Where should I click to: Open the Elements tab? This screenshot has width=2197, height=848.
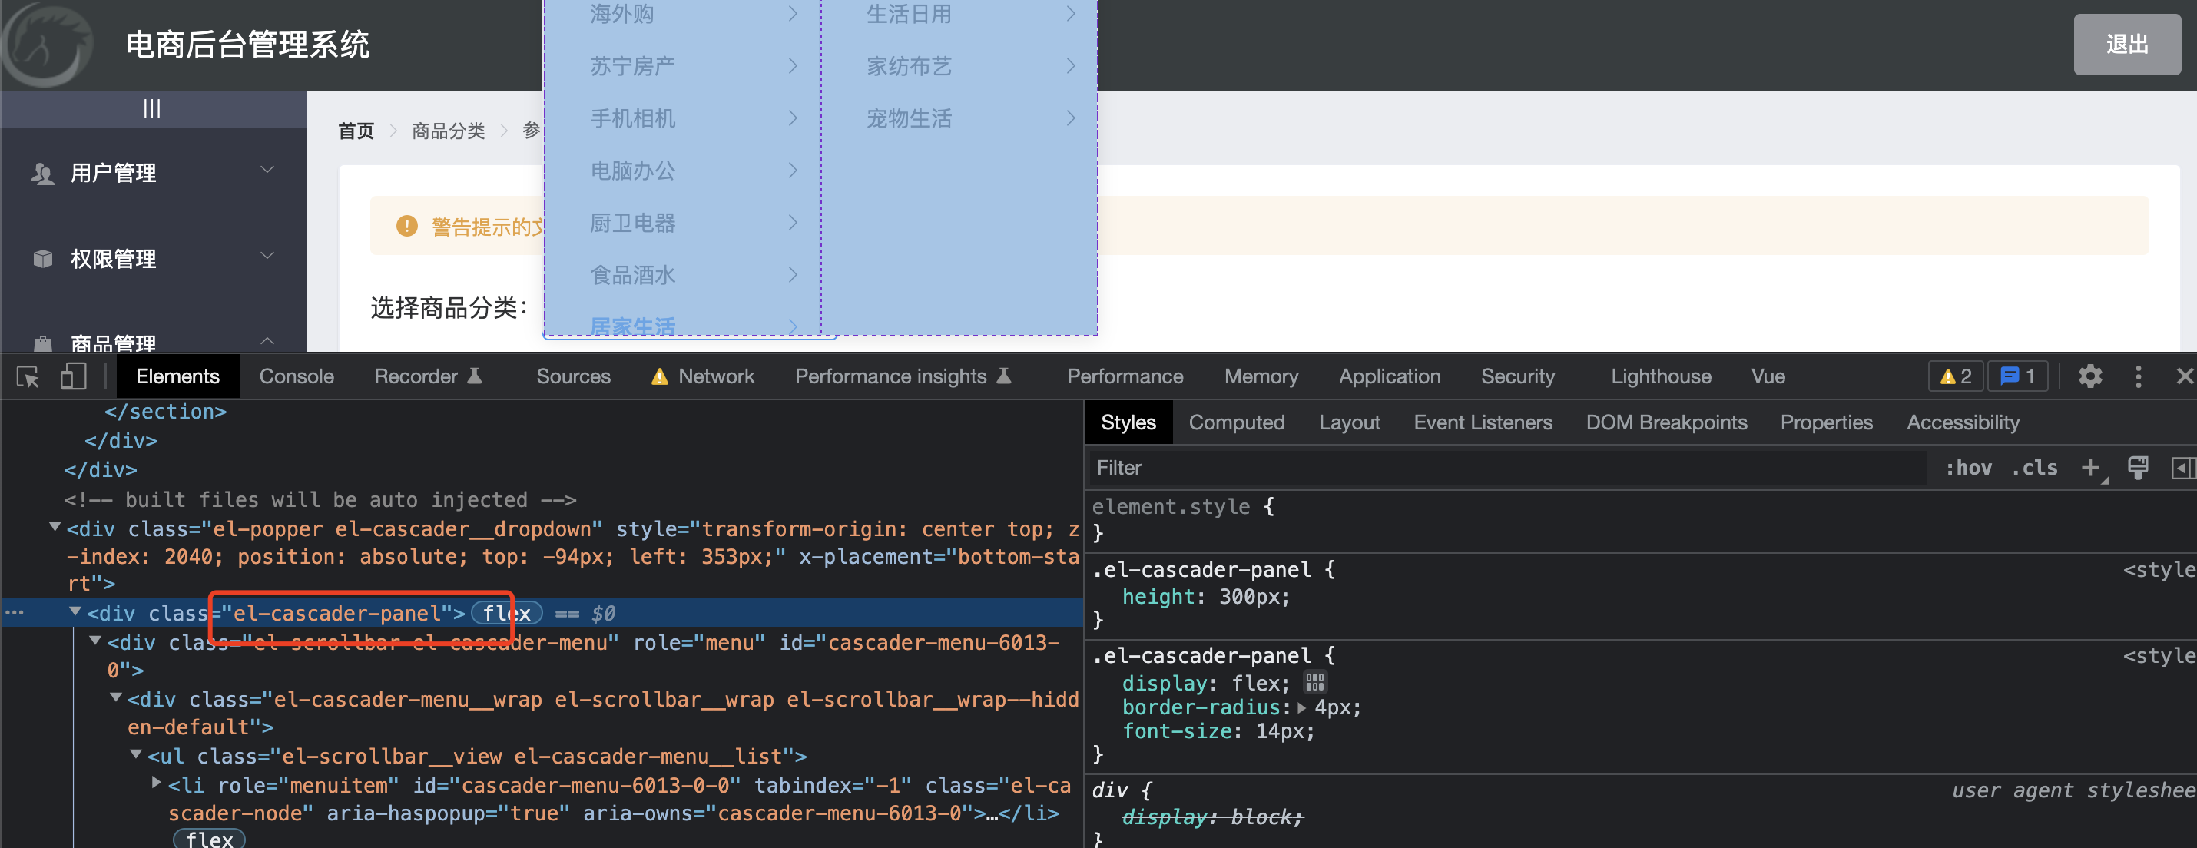pyautogui.click(x=177, y=376)
